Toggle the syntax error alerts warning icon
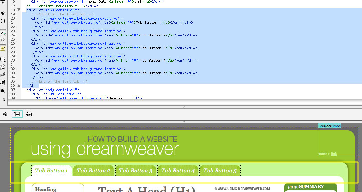 [3, 48]
